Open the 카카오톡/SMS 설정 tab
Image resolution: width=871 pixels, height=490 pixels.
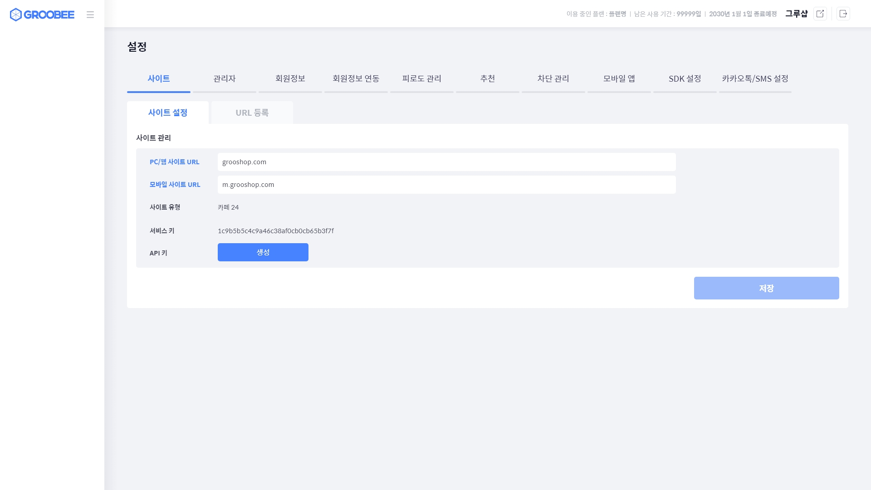pos(755,78)
